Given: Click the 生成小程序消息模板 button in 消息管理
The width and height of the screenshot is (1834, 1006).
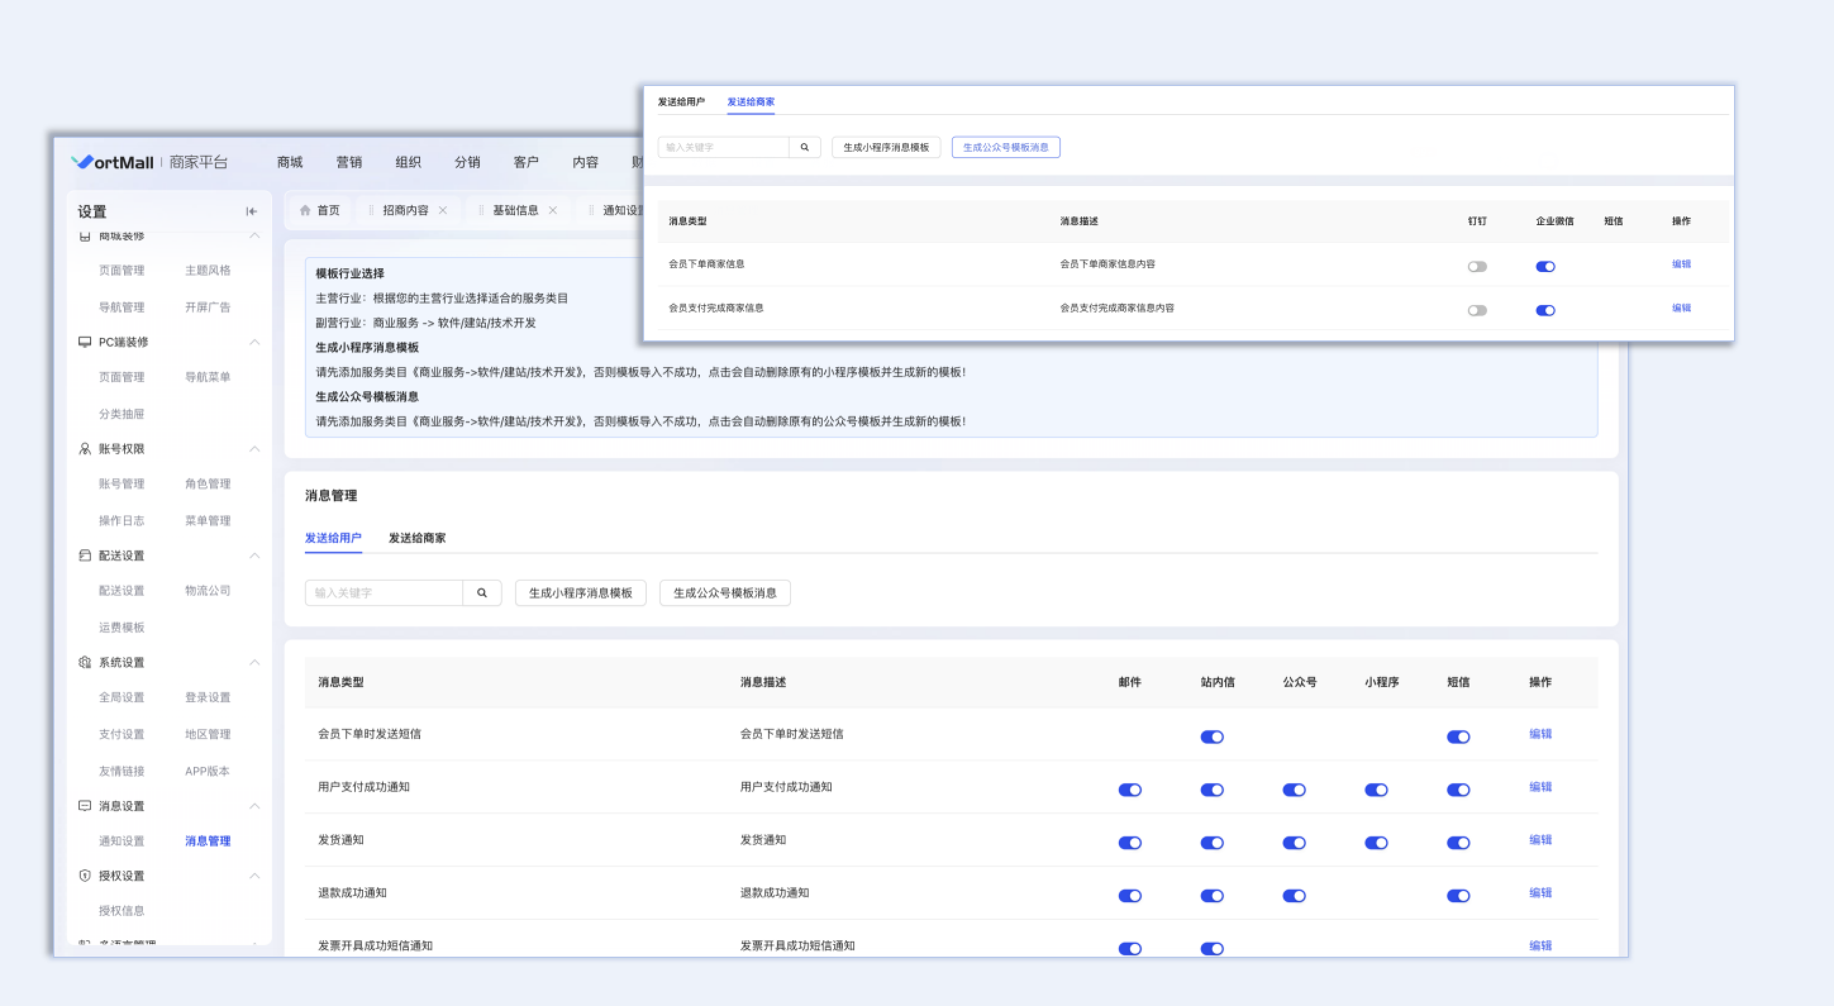Looking at the screenshot, I should pyautogui.click(x=580, y=592).
